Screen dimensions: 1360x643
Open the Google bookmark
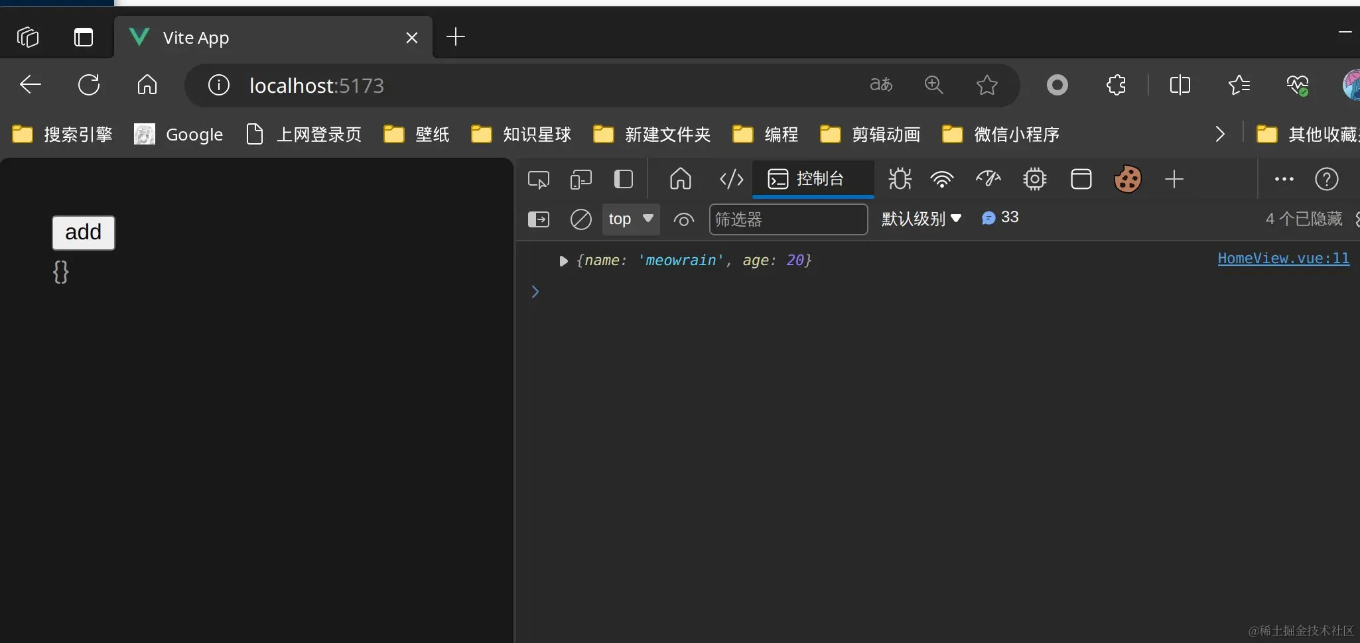178,134
